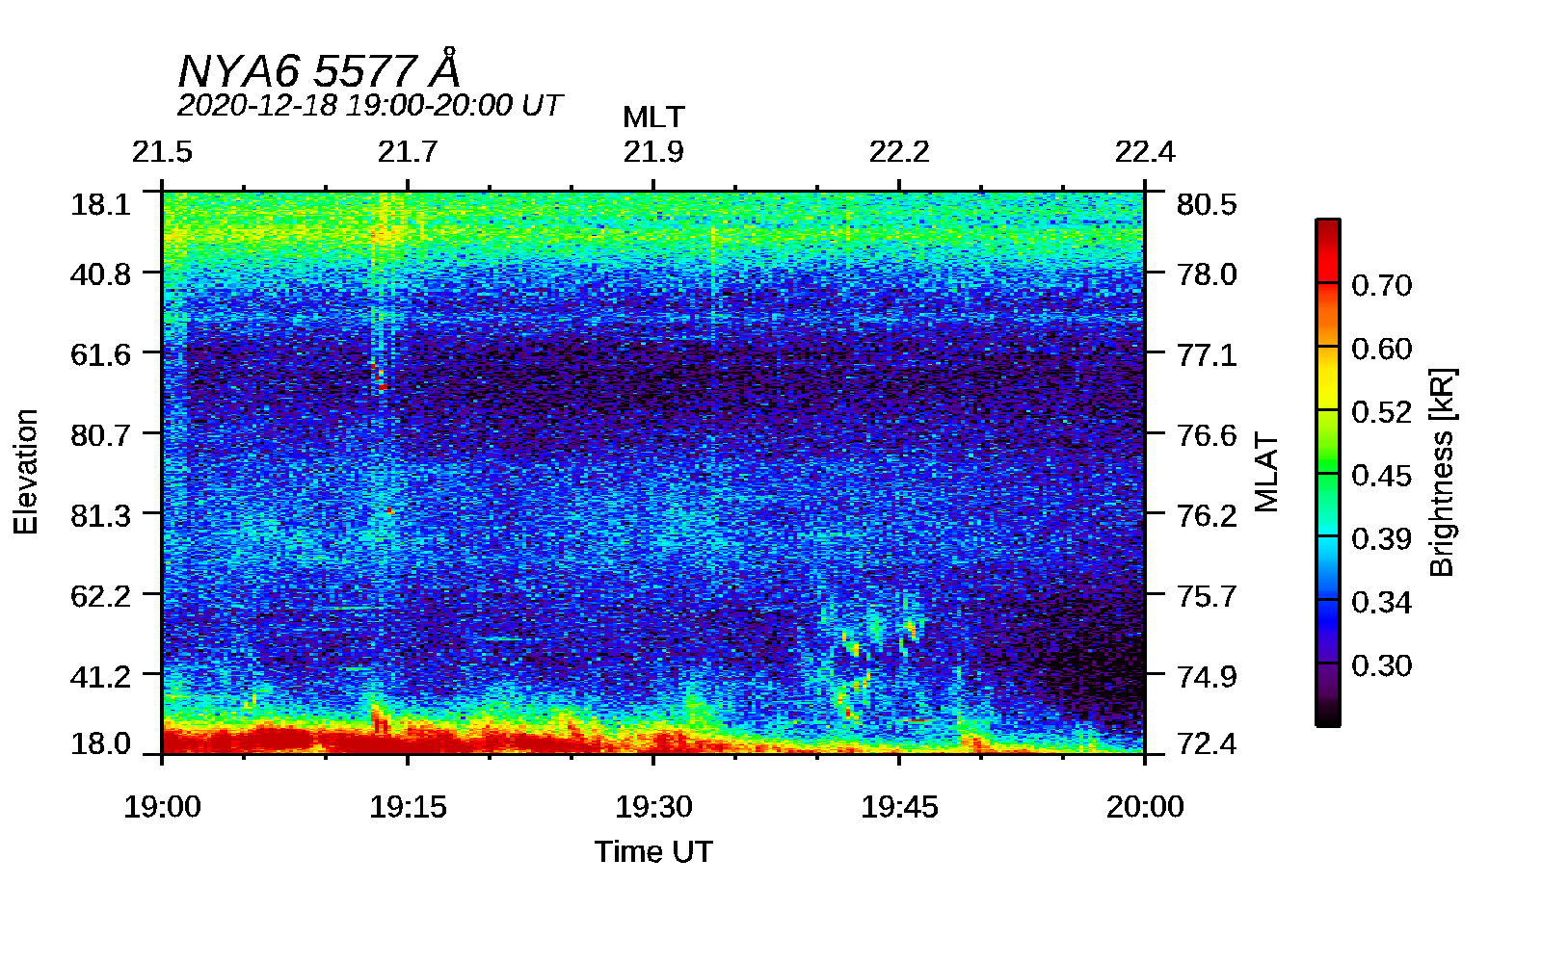The image size is (1542, 963).
Task: Click the 'MLAT' right axis label
Action: (x=1266, y=472)
